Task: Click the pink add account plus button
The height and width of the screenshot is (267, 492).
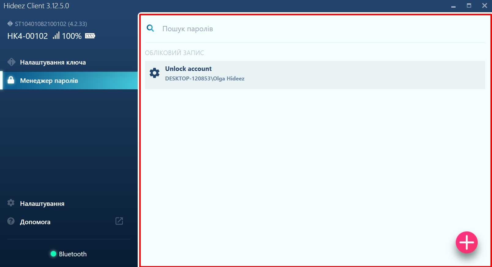Action: pos(466,242)
